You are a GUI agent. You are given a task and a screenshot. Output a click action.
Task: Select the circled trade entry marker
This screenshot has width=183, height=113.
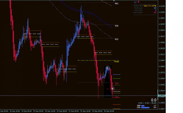pos(107,68)
